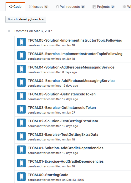This screenshot has height=183, width=131.
Task: Click avatar beside TFCM.02-Solution-TestGettingExtraData commit
Action: 22,123
